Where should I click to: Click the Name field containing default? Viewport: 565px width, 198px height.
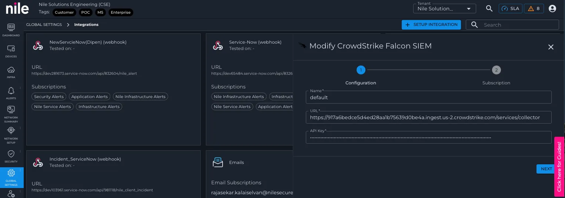(428, 97)
